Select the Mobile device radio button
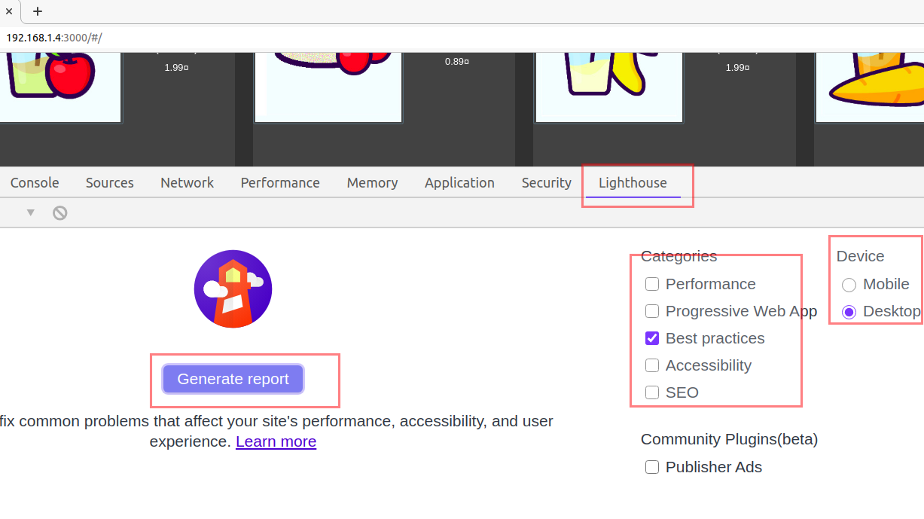 pos(849,285)
